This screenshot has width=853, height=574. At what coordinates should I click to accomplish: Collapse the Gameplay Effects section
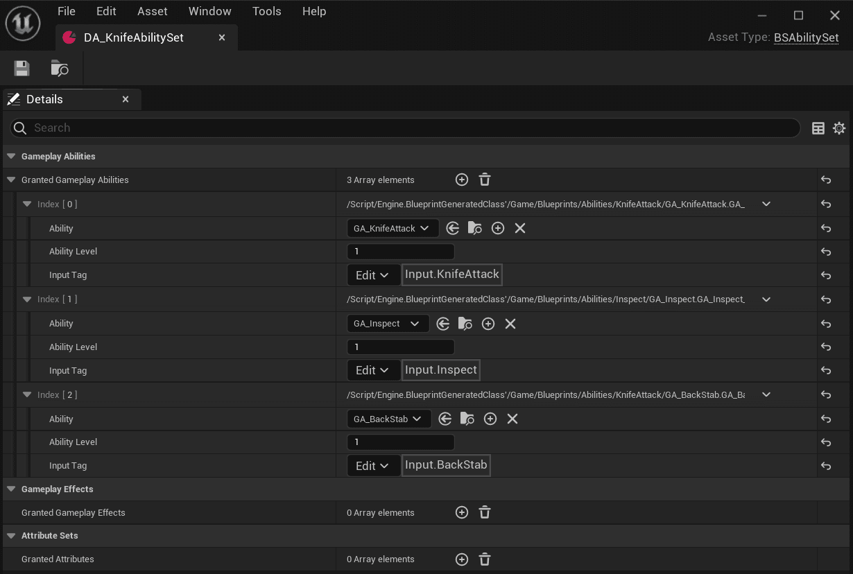[x=11, y=489]
